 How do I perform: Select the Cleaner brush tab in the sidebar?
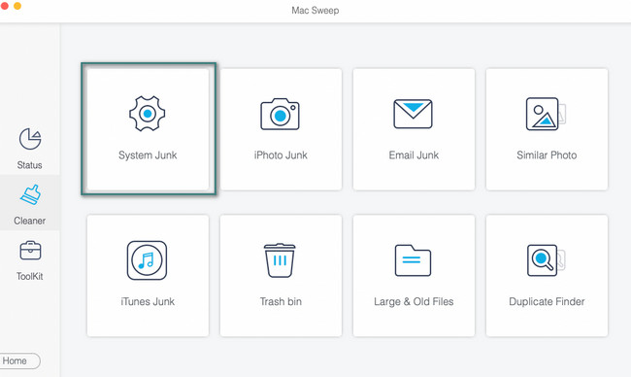pos(30,203)
